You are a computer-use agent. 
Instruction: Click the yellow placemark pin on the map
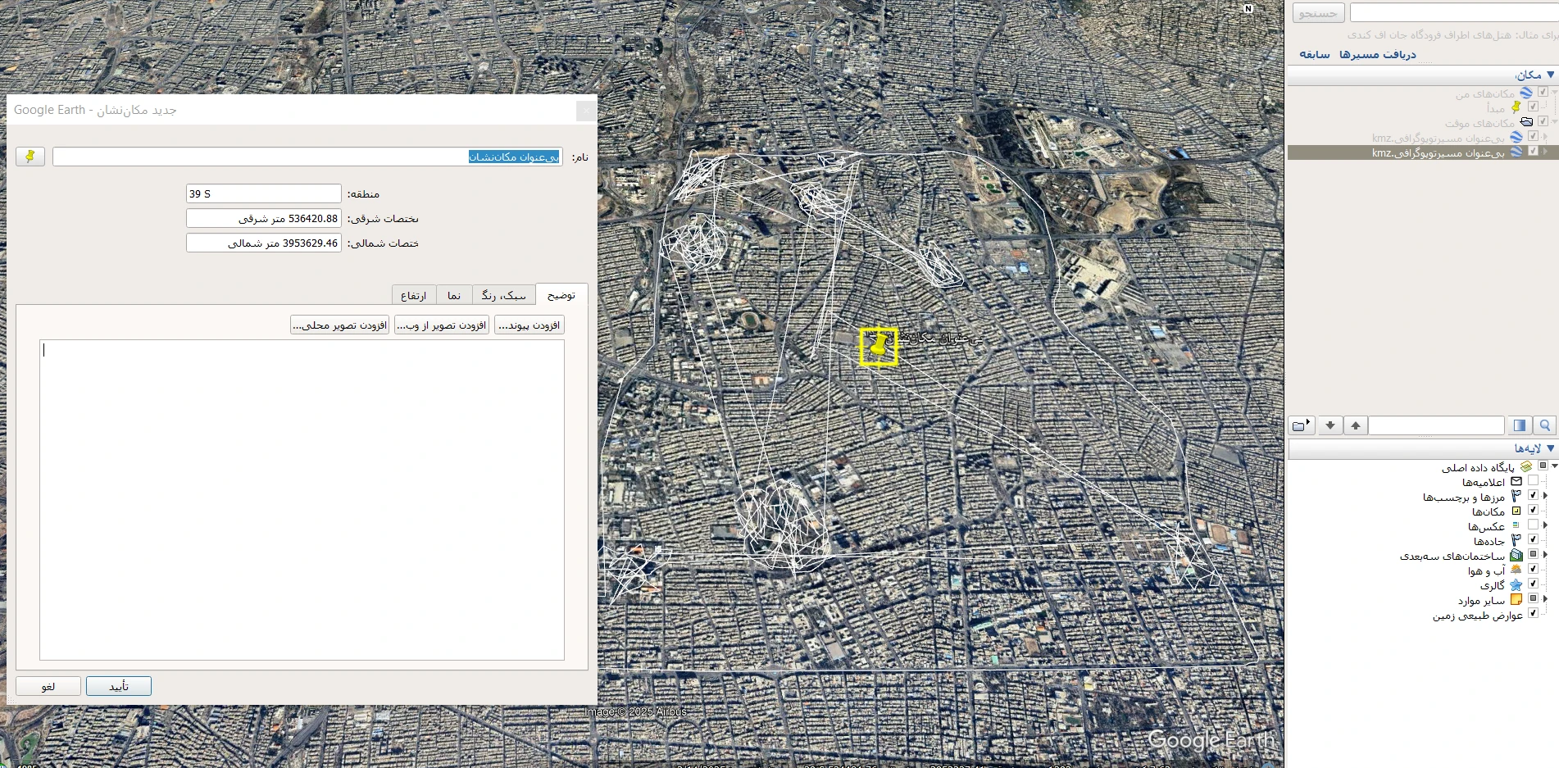point(879,346)
